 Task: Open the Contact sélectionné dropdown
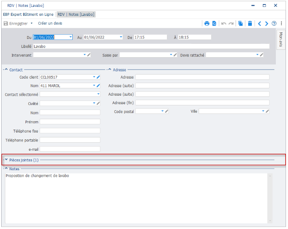[98, 94]
